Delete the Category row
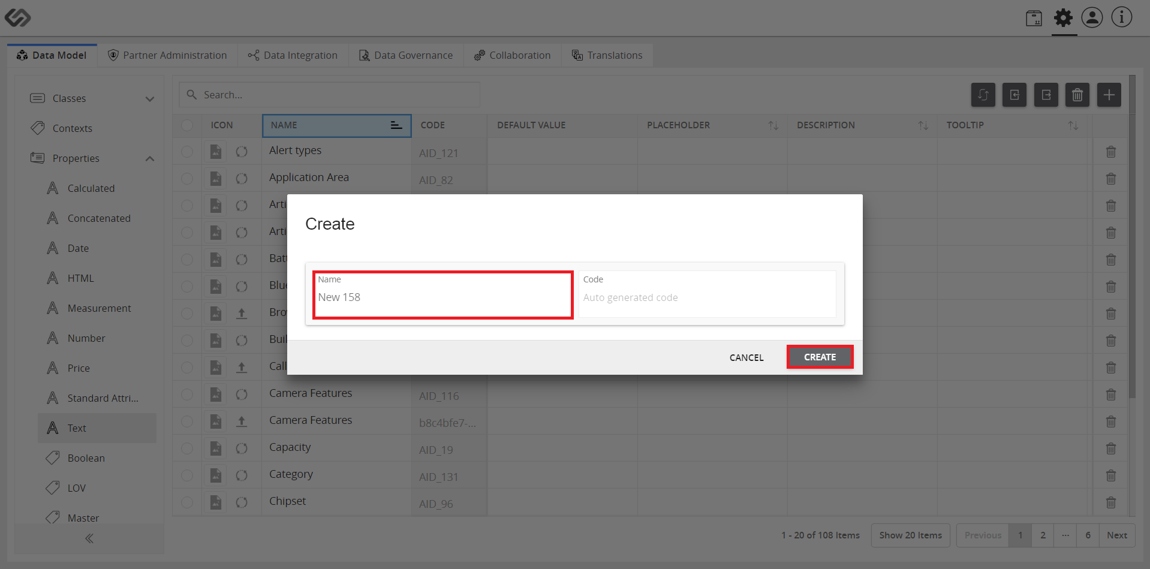Screen dimensions: 1150x569 click(1111, 475)
